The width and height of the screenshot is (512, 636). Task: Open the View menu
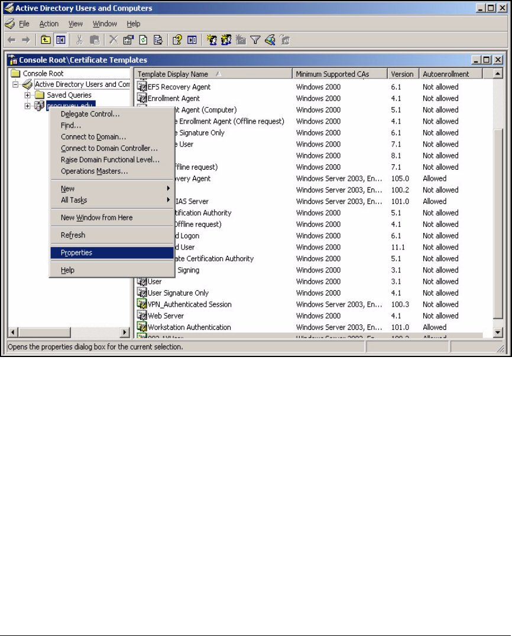[76, 24]
